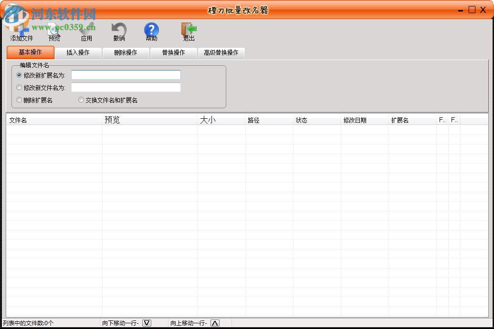The image size is (494, 329).
Task: Click the move-up arrow icon at bottom
Action: click(216, 323)
